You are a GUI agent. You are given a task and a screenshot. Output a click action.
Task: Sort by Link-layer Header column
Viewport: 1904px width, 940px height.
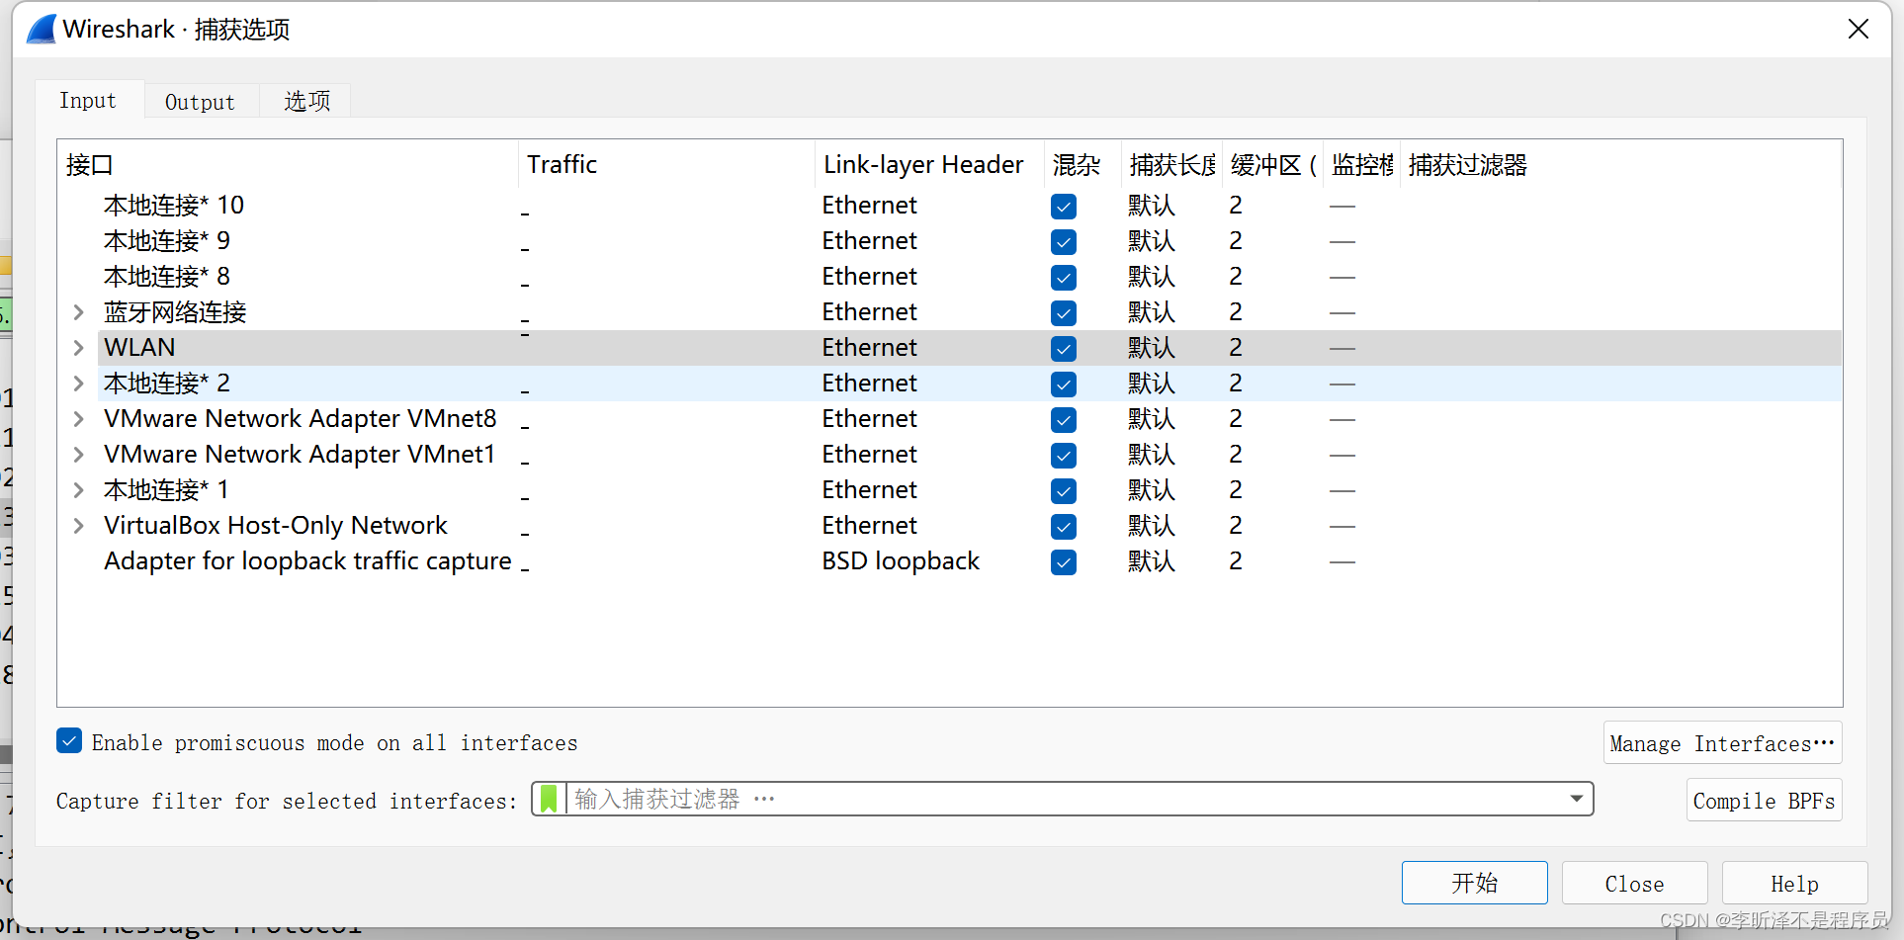[x=929, y=165]
